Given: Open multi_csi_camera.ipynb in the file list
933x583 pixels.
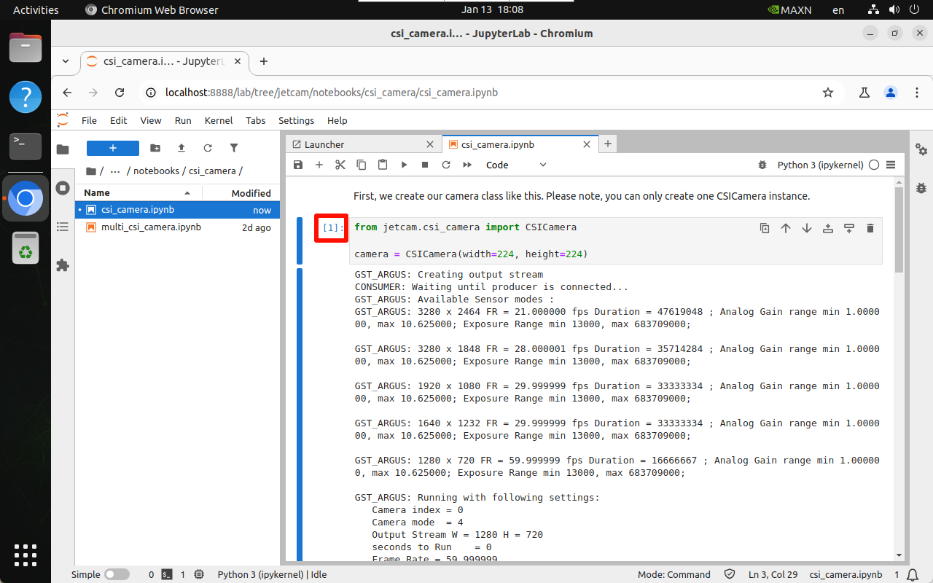Looking at the screenshot, I should point(151,227).
